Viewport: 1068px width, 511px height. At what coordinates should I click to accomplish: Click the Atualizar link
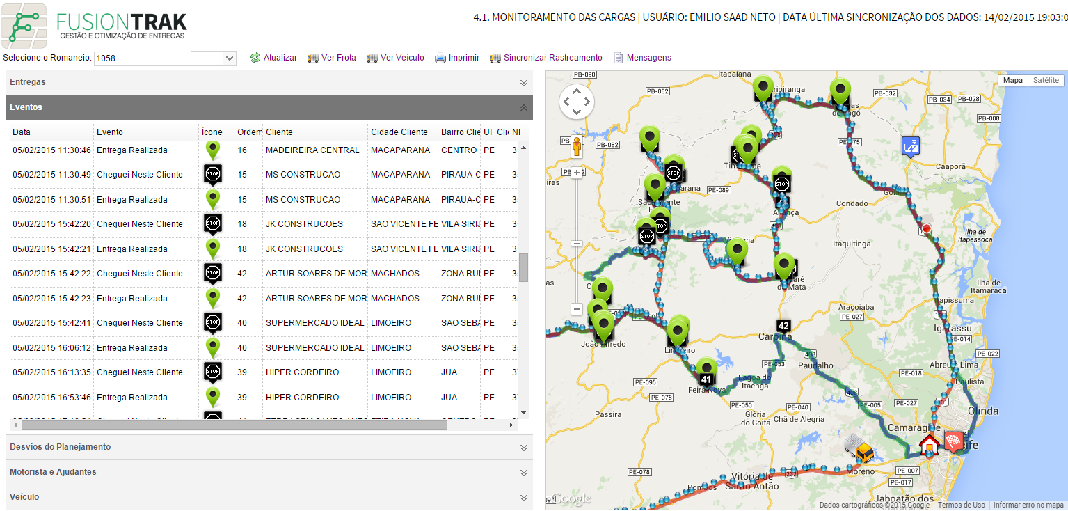click(x=280, y=58)
